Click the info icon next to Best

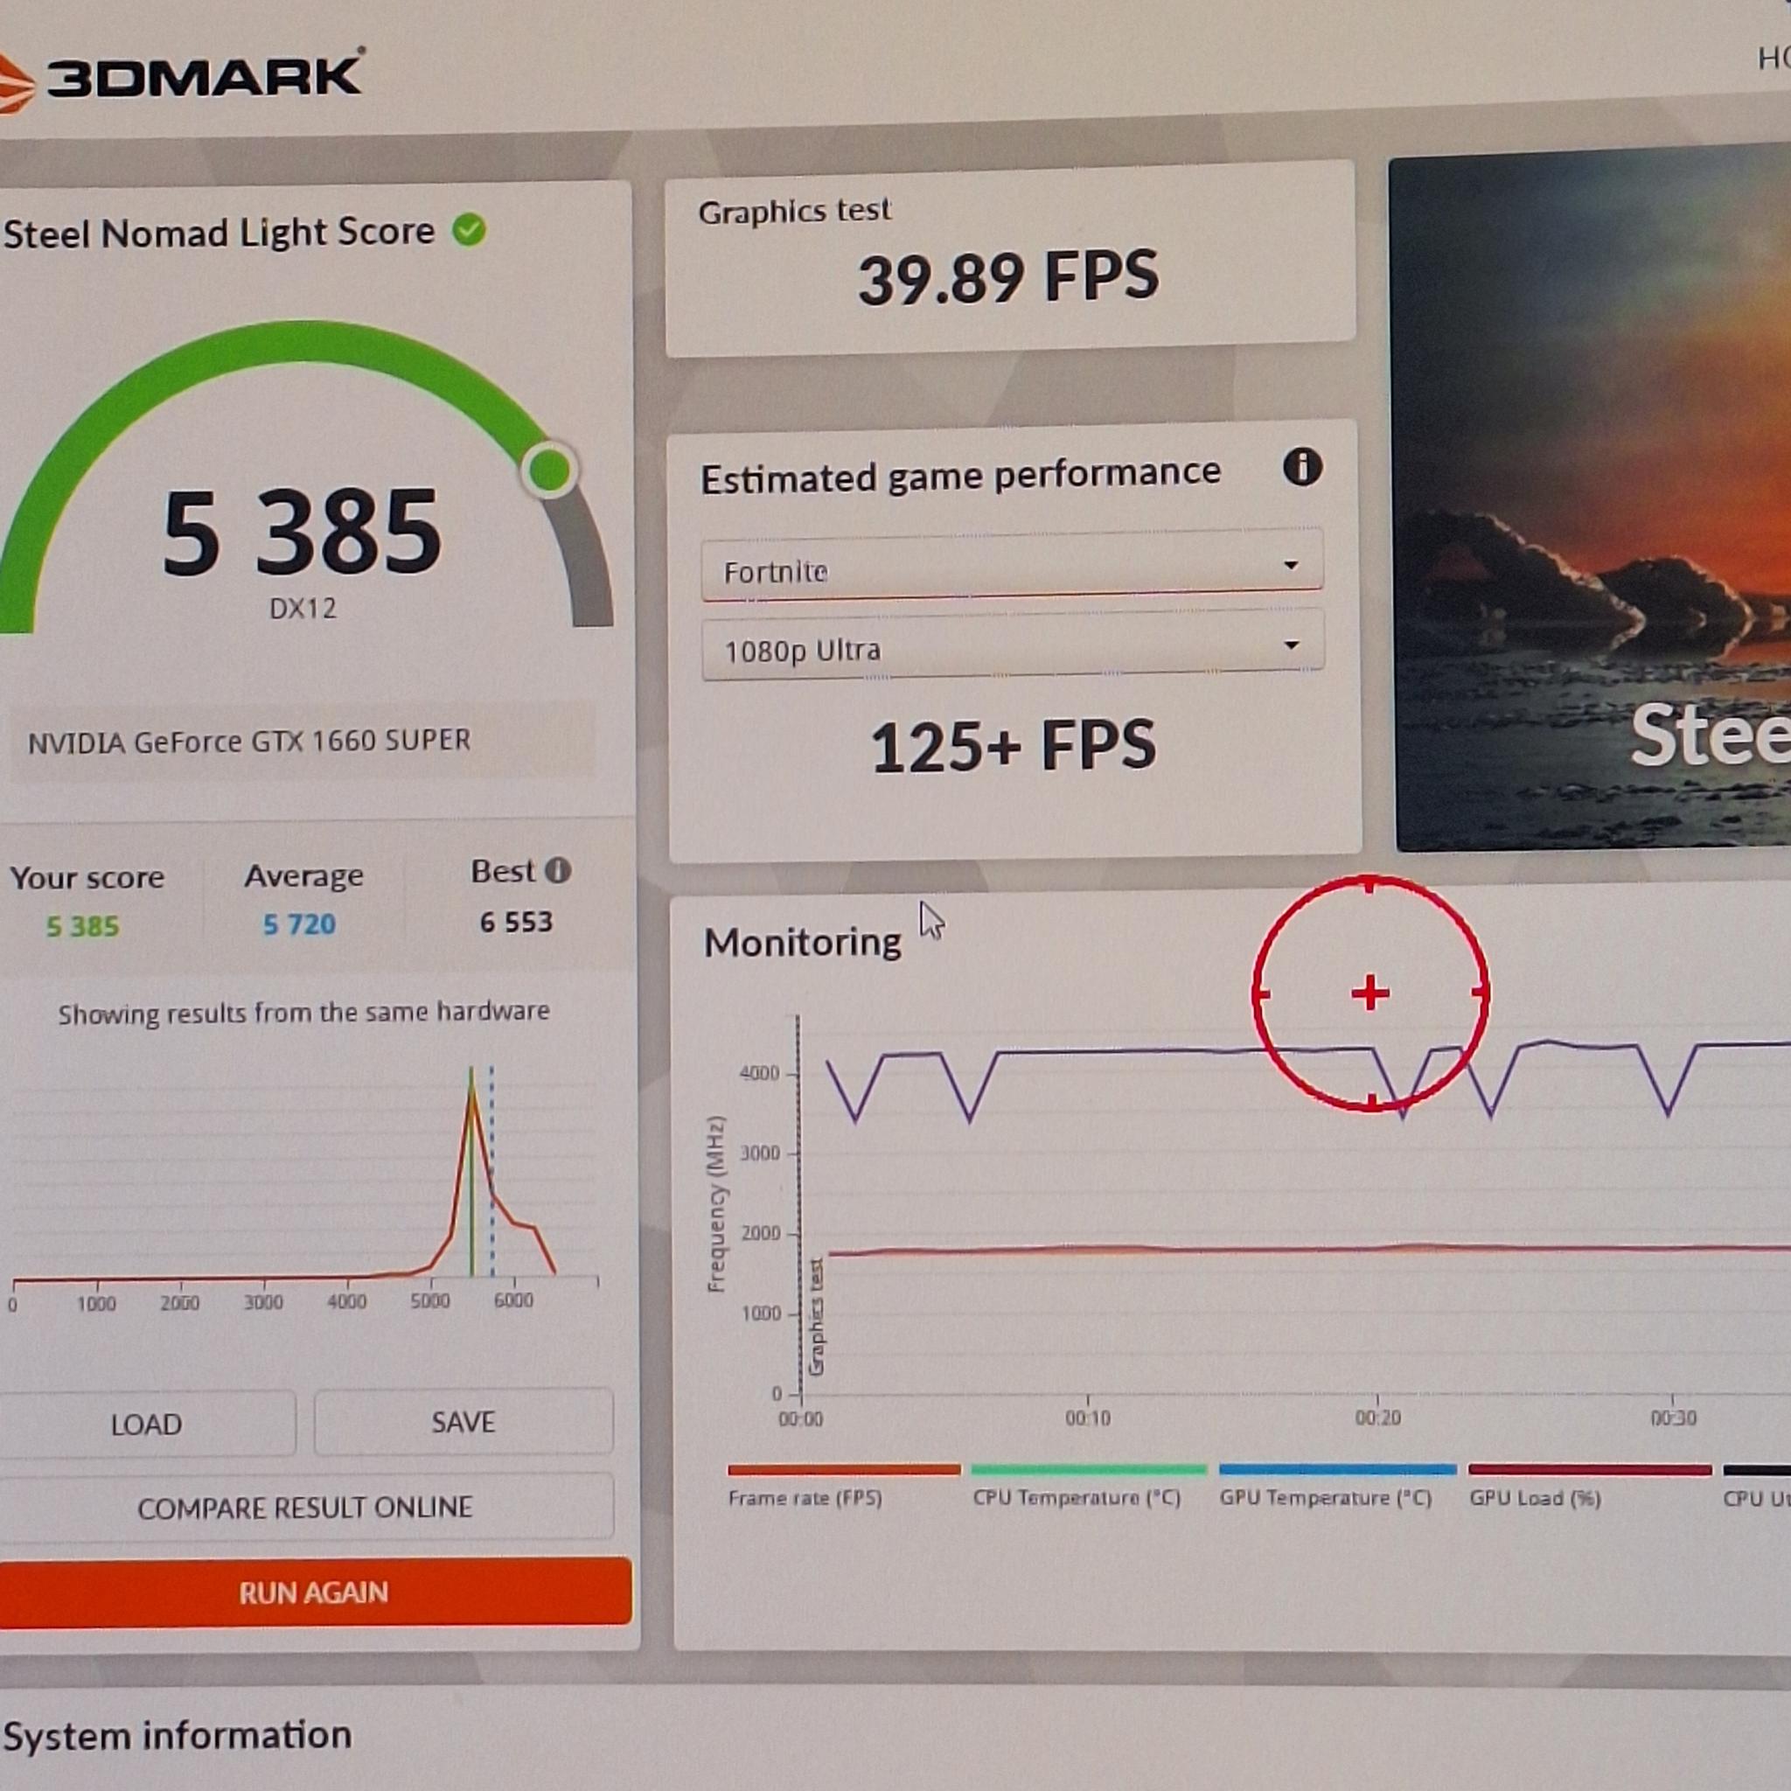coord(557,869)
